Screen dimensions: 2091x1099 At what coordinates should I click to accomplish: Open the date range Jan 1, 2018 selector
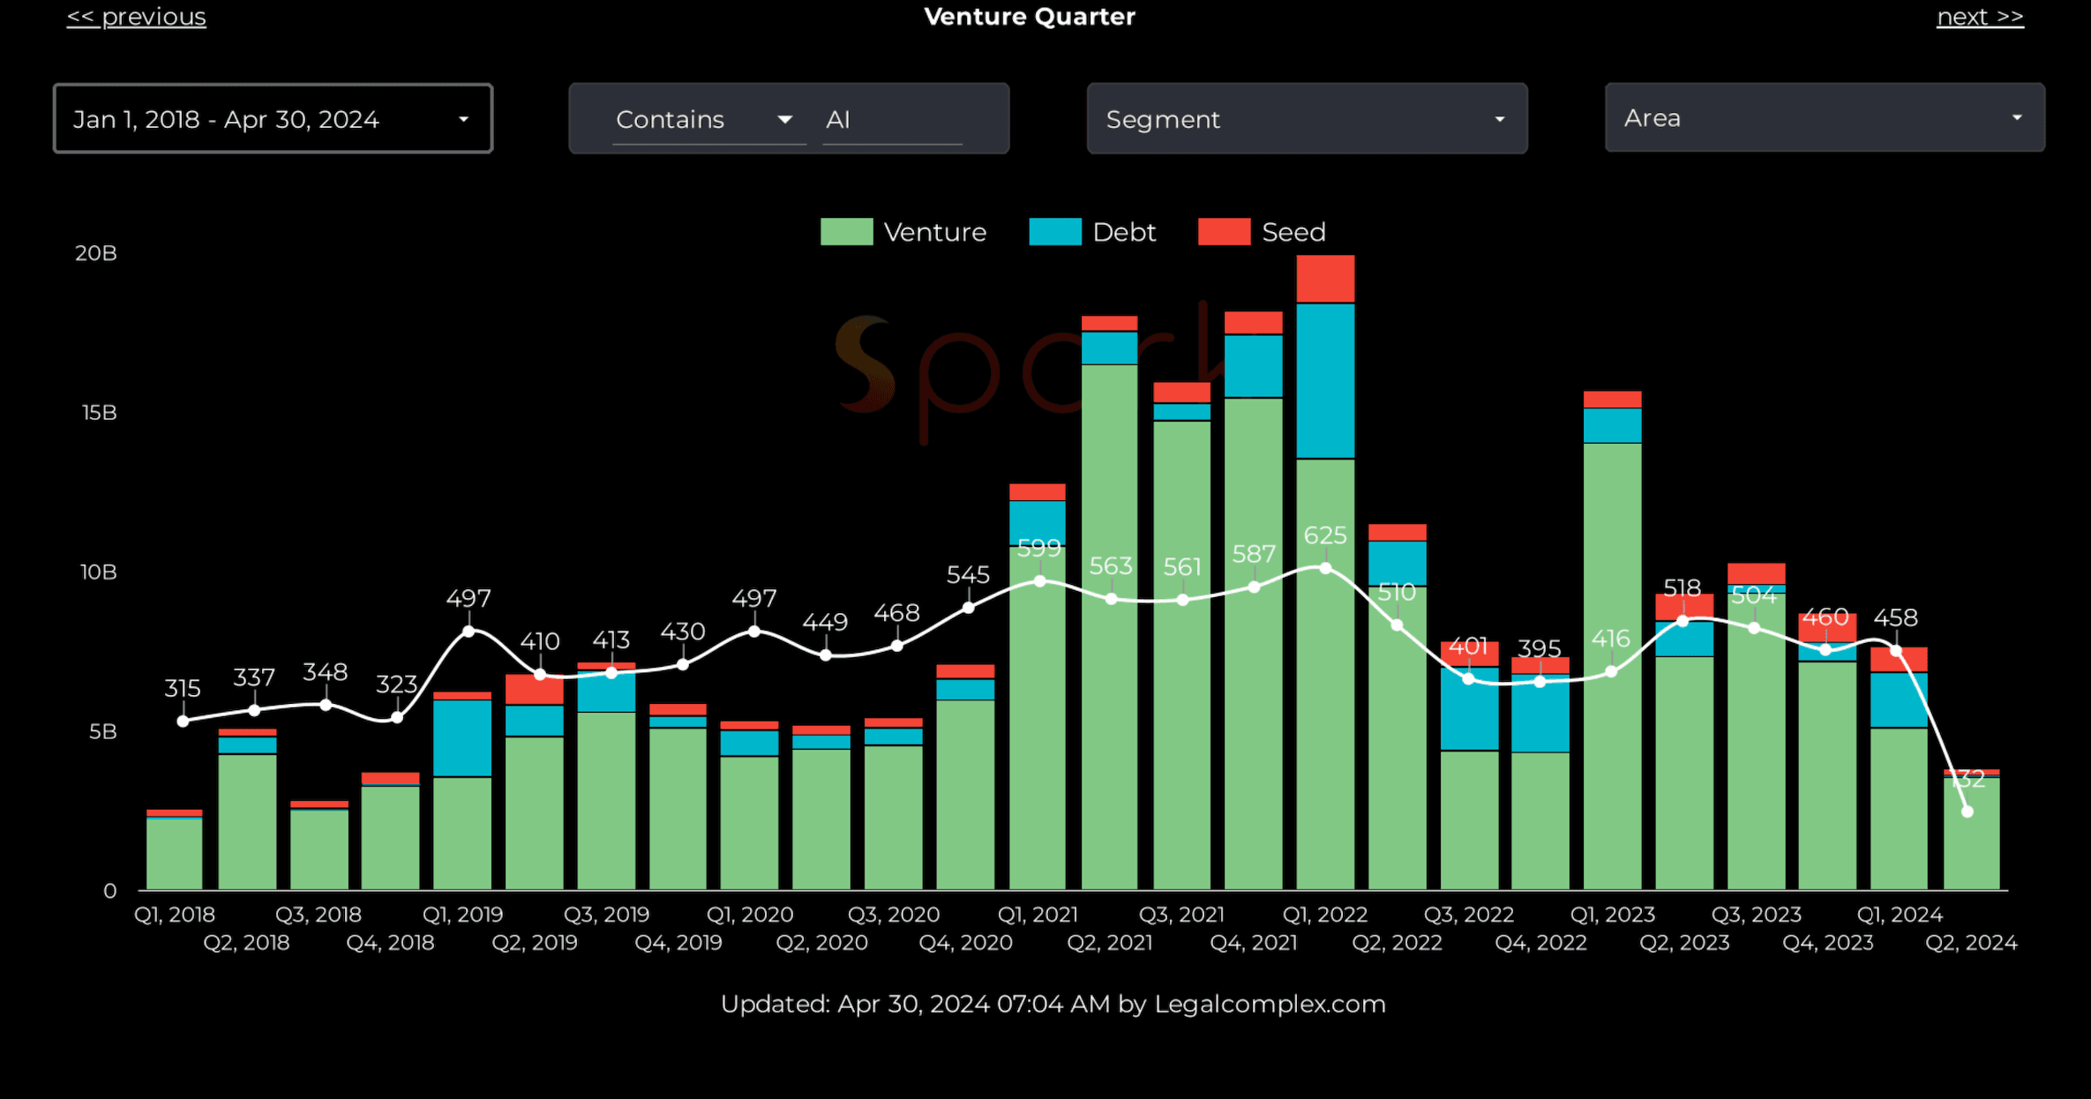coord(273,119)
